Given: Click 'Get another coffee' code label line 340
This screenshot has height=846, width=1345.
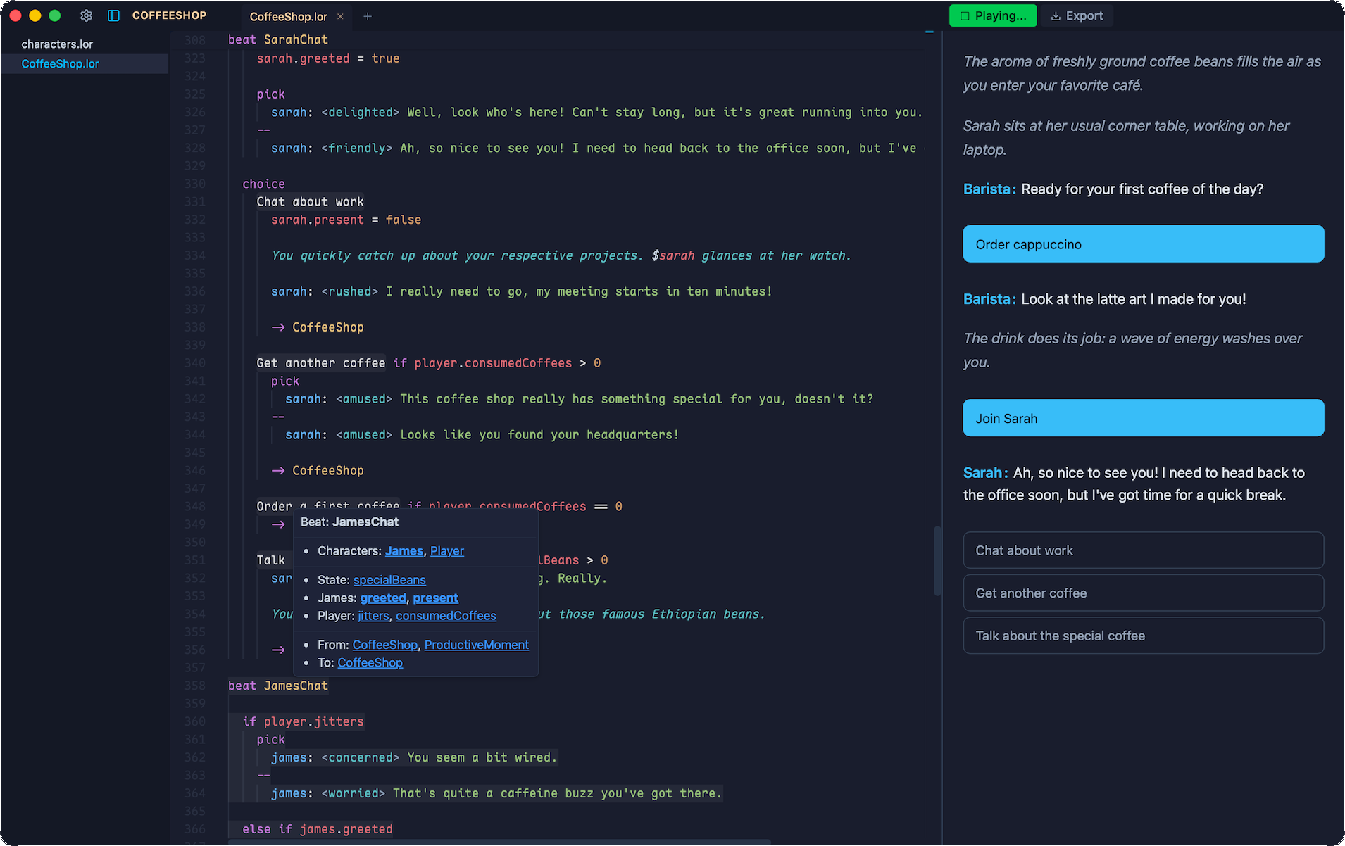Looking at the screenshot, I should pyautogui.click(x=320, y=363).
